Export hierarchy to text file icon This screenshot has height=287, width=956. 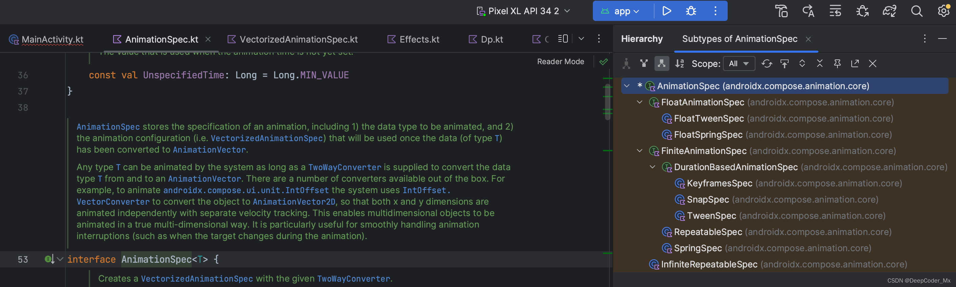click(855, 63)
